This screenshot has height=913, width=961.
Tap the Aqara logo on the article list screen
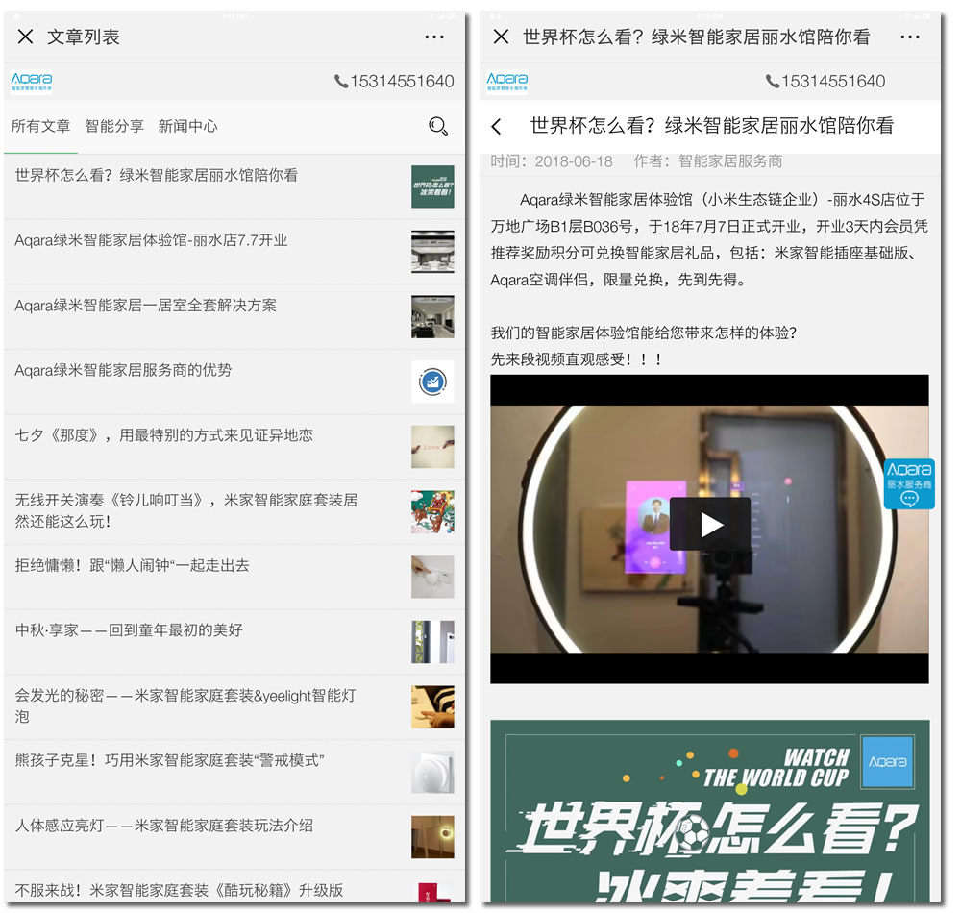32,81
